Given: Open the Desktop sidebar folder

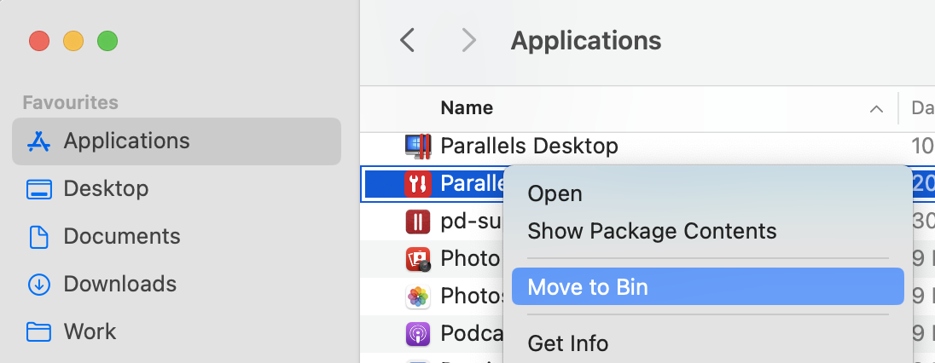Looking at the screenshot, I should click(x=106, y=188).
